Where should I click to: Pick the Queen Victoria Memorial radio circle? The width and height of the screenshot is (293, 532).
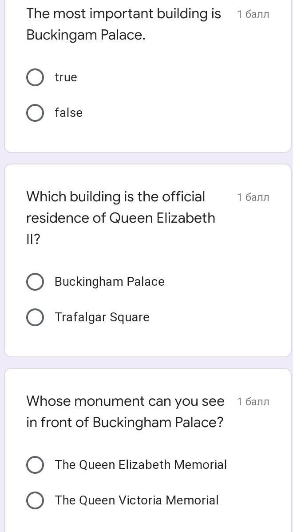pos(35,500)
